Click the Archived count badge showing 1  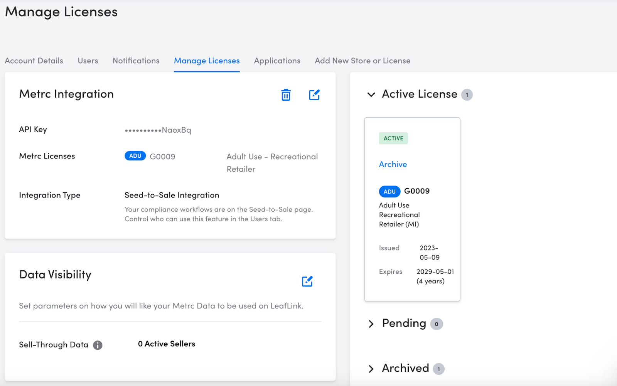click(439, 369)
